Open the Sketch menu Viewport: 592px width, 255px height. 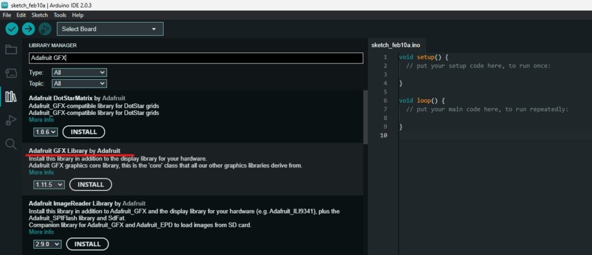[40, 15]
